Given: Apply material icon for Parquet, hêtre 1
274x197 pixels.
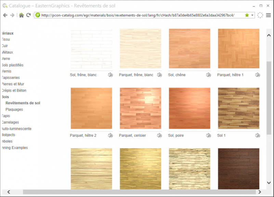Looking at the screenshot, I should click(258, 75).
